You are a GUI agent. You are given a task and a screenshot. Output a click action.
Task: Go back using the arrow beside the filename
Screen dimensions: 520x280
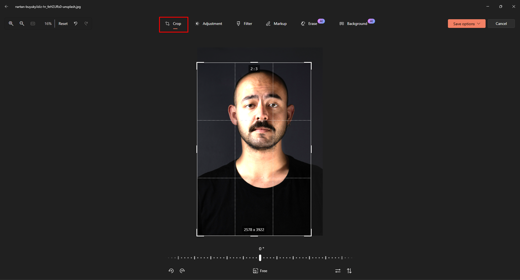(x=7, y=6)
